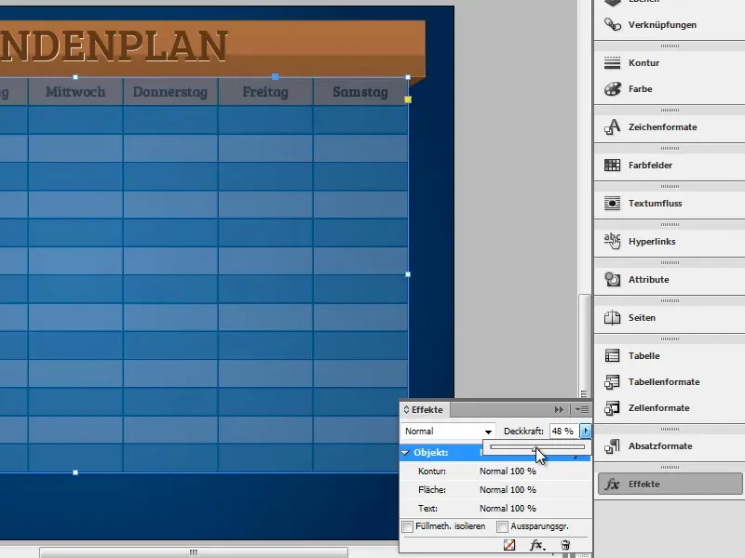Cycle the Effekte panel view with its tab arrows
The width and height of the screenshot is (745, 558).
406,409
